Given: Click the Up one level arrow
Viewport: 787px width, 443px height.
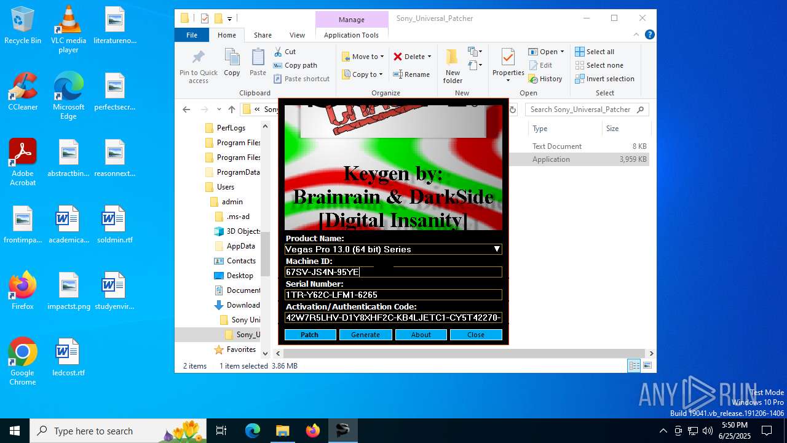Looking at the screenshot, I should click(232, 110).
